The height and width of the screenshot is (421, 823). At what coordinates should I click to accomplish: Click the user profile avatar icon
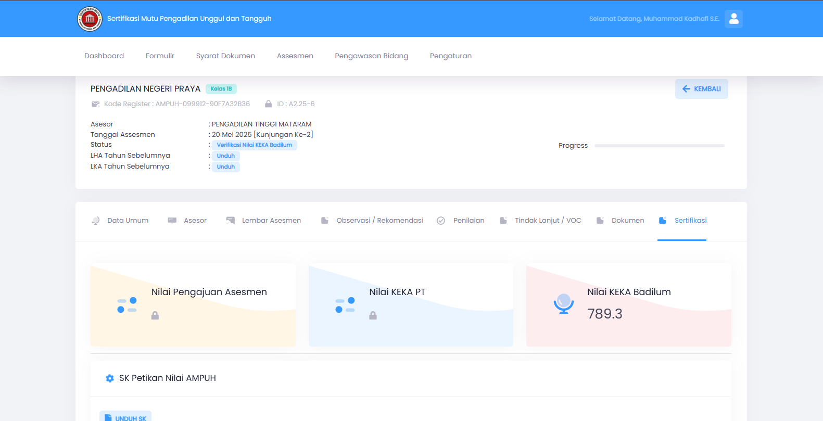[x=733, y=19]
